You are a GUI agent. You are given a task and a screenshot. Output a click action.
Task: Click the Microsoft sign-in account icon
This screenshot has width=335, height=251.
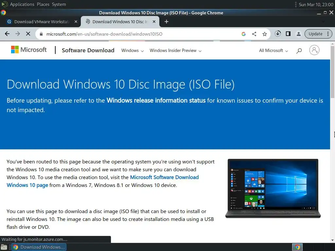[x=314, y=50]
